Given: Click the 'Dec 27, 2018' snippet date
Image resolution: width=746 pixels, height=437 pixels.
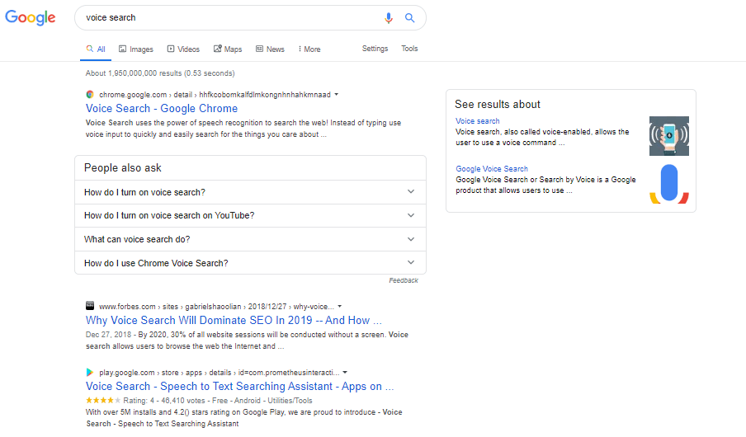Looking at the screenshot, I should click(108, 334).
